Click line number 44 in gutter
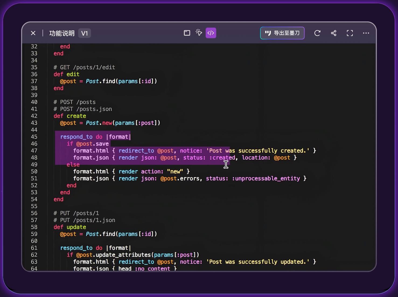Image resolution: width=398 pixels, height=297 pixels. coord(34,130)
